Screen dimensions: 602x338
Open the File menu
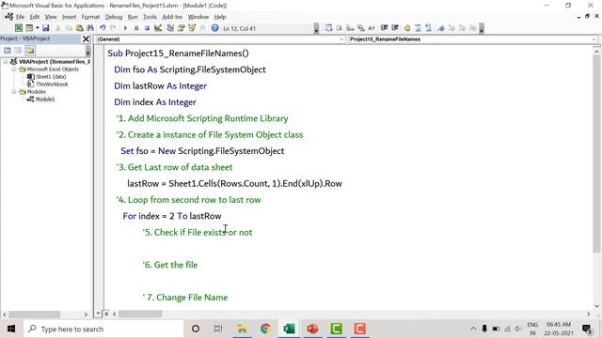(x=20, y=17)
